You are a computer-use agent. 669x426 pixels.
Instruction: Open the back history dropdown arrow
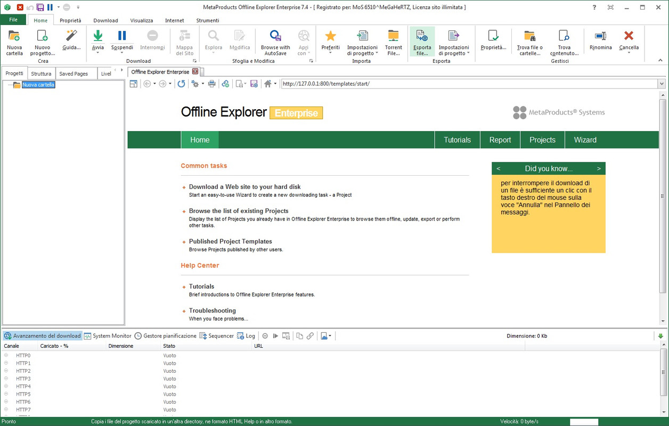(x=154, y=84)
